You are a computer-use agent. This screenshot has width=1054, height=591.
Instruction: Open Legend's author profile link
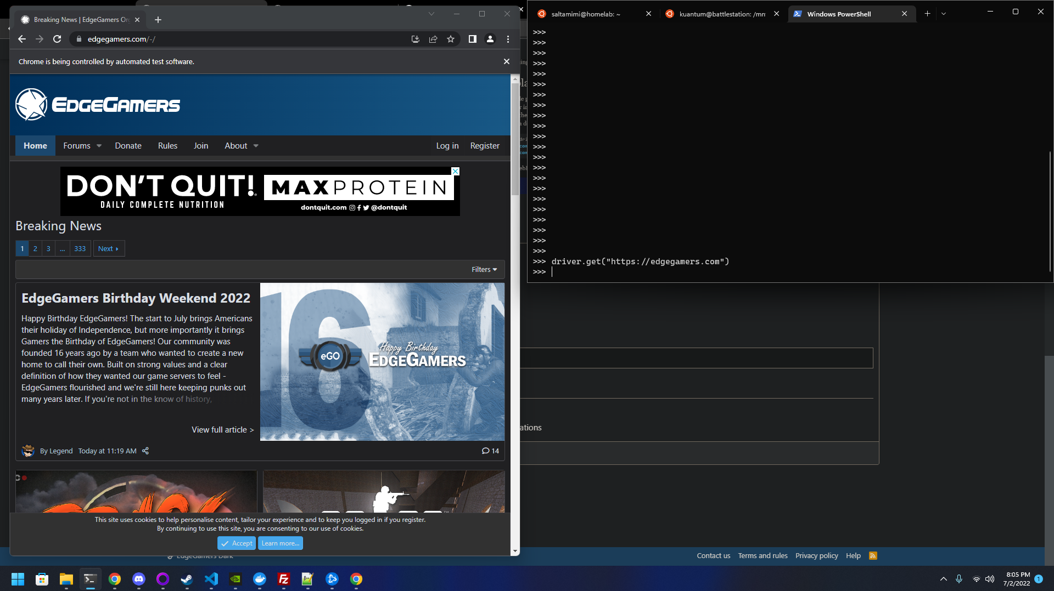click(x=61, y=451)
